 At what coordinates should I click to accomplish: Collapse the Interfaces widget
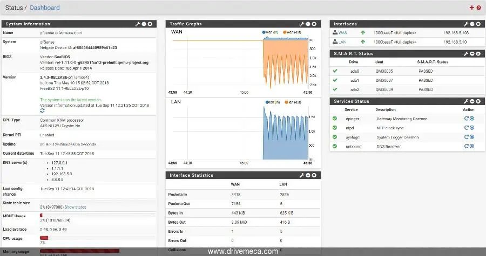(472, 24)
